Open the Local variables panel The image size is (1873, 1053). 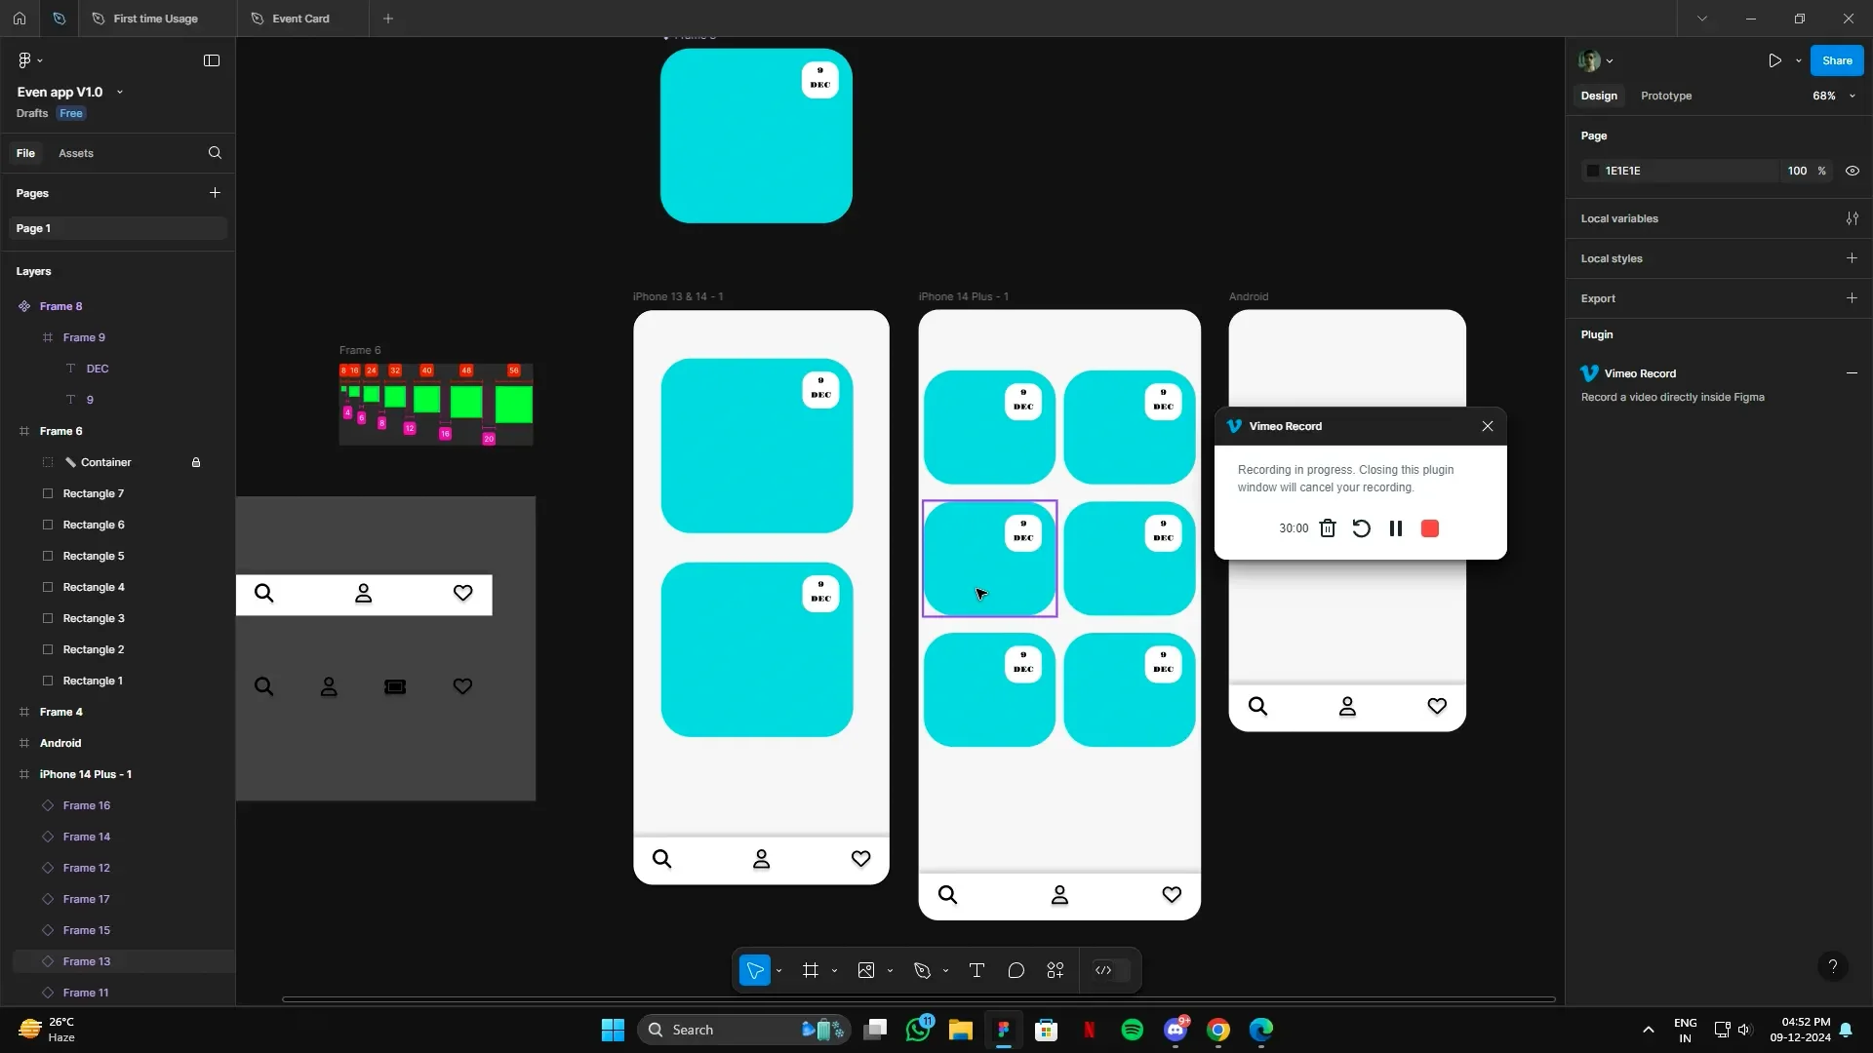click(1853, 217)
